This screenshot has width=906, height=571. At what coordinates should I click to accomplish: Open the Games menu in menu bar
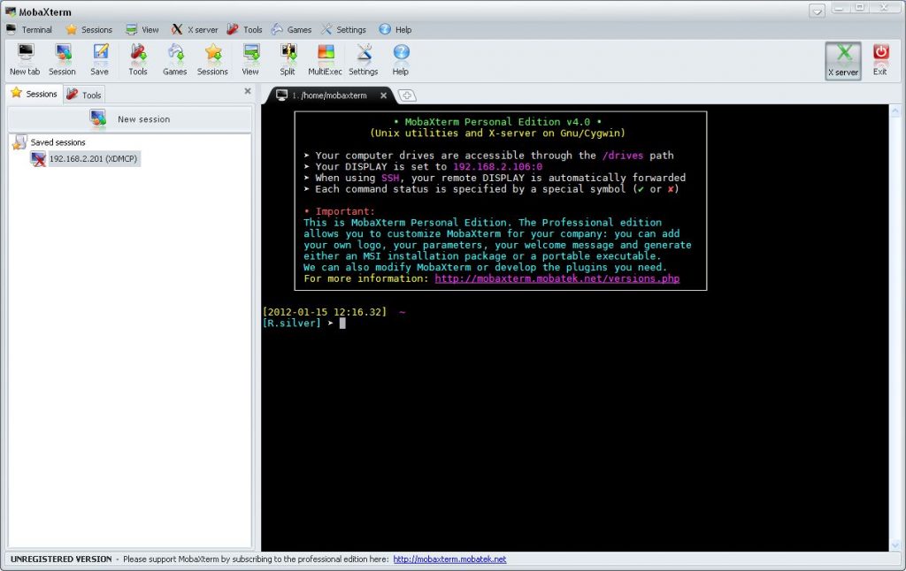[292, 29]
